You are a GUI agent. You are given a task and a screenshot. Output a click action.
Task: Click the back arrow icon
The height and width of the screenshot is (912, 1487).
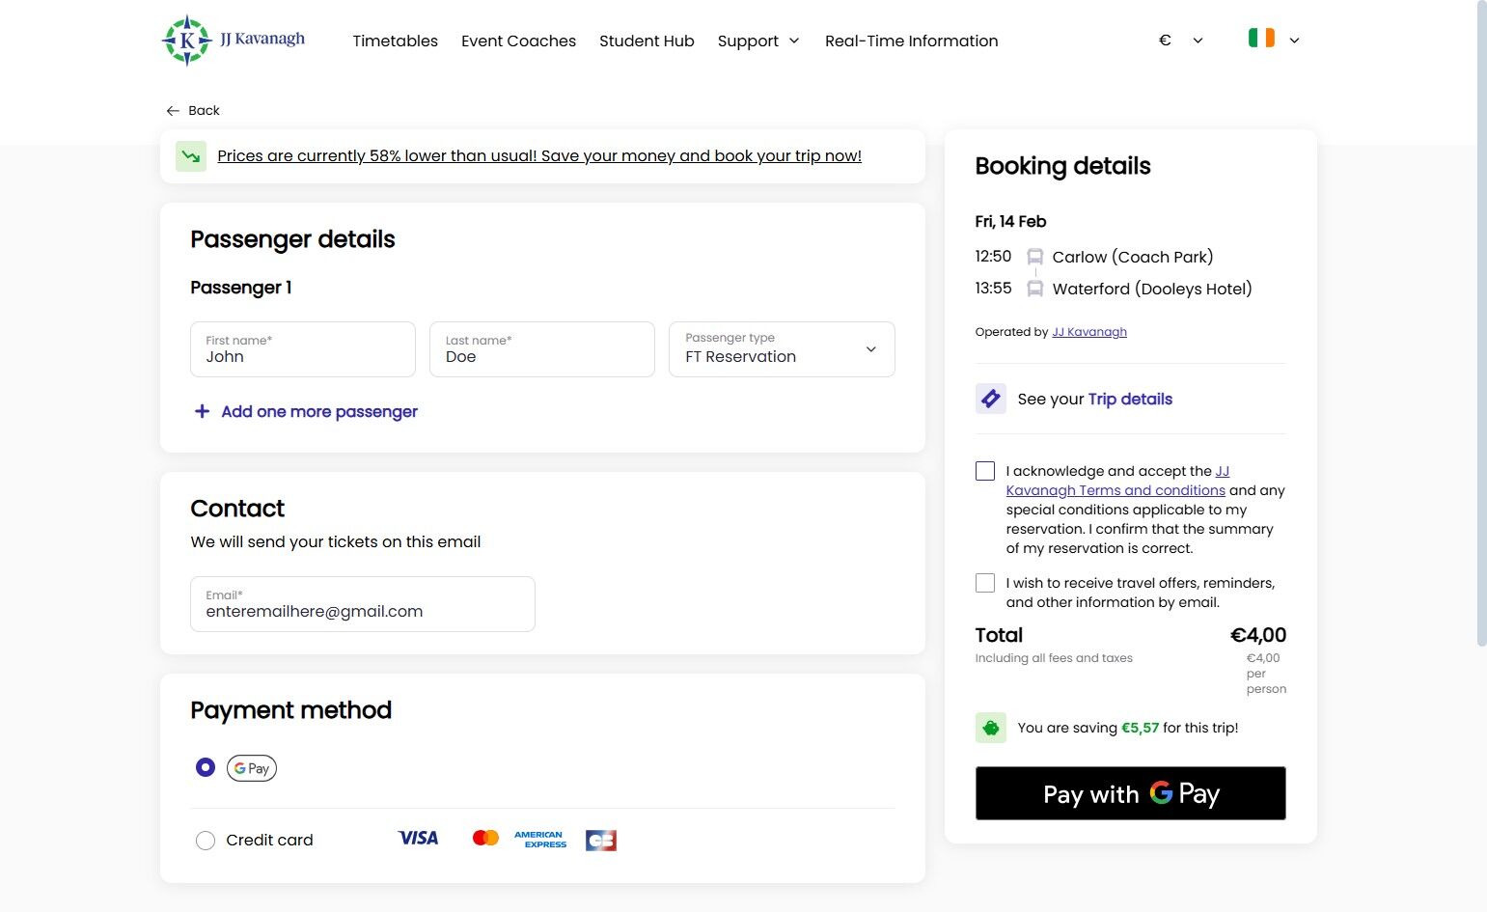pyautogui.click(x=173, y=111)
